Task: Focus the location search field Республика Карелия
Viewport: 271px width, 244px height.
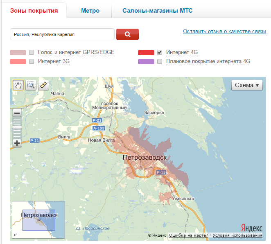Action: click(62, 34)
